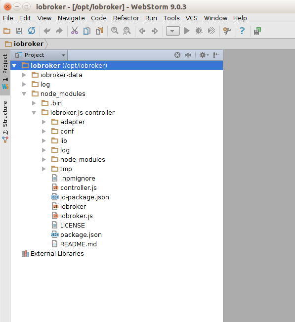Click the Collapse All icon in Project panel
The width and height of the screenshot is (295, 322).
pyautogui.click(x=188, y=55)
